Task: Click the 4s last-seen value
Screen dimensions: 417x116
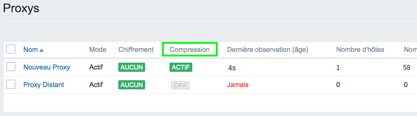Action: (232, 68)
